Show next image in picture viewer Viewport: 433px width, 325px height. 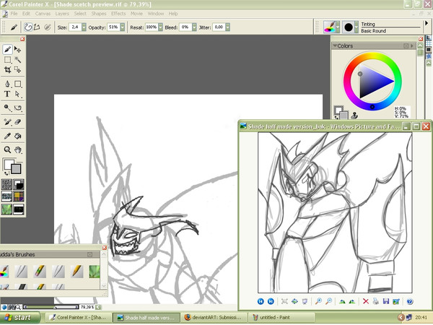[x=271, y=301]
